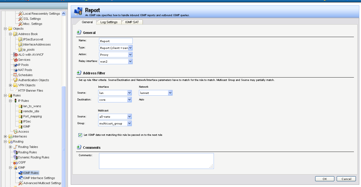361x187 pixels.
Task: Click the Authentication Objects icon
Action: pos(16,80)
